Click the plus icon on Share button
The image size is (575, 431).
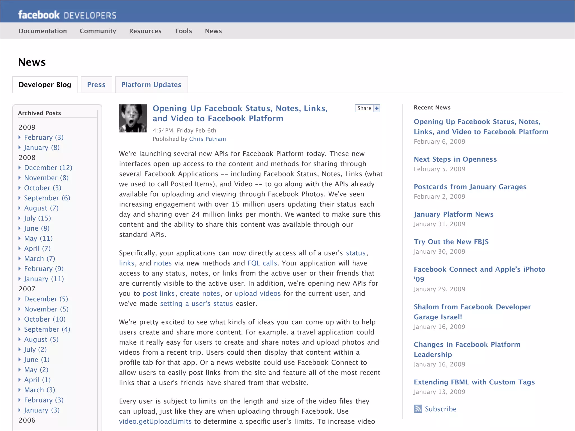(x=377, y=108)
